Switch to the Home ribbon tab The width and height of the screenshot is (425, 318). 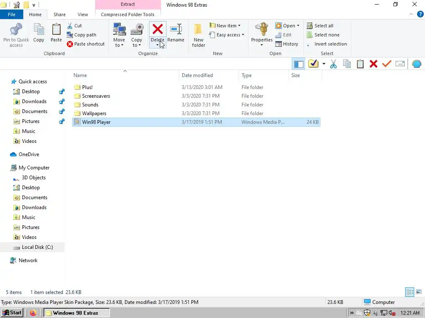35,14
